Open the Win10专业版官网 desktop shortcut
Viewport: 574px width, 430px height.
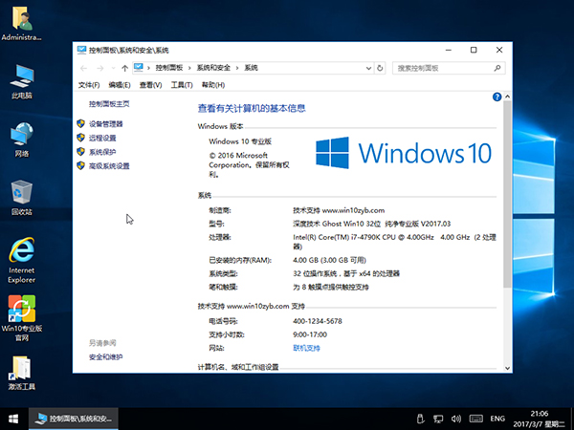[22, 318]
